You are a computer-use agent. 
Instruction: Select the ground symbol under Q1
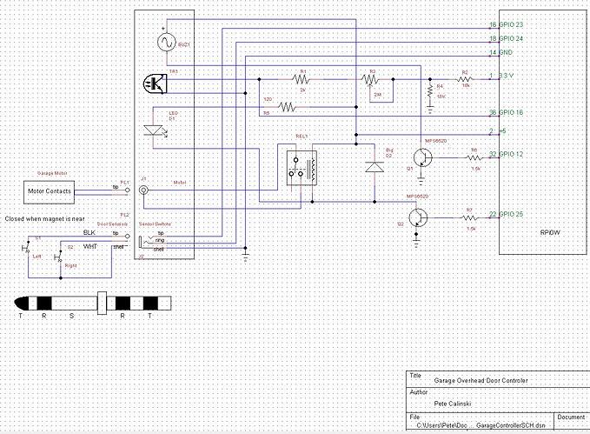(421, 182)
